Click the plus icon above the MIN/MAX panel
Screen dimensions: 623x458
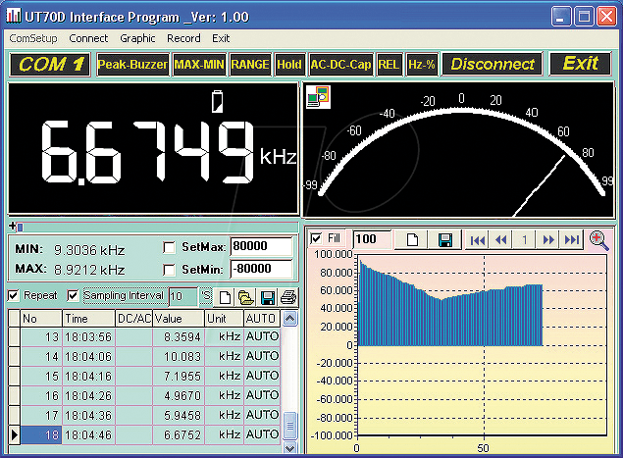point(13,226)
